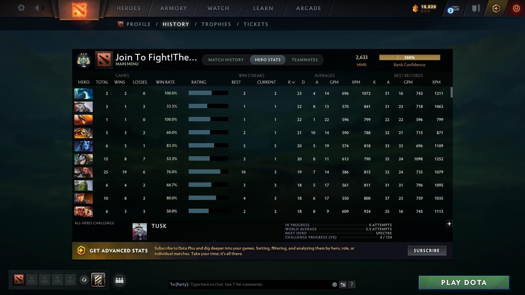Open party finder via the three-person icon
Screen dimensions: 525x295
(x=119, y=280)
